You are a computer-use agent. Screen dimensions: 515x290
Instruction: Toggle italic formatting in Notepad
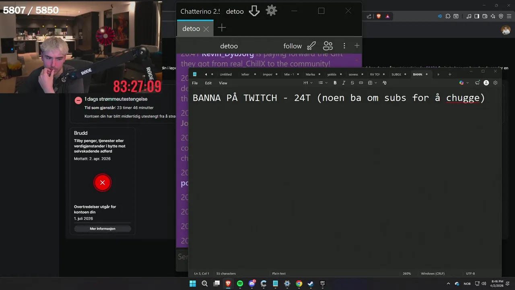tap(344, 83)
